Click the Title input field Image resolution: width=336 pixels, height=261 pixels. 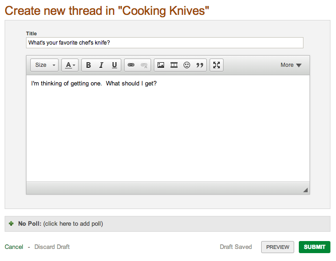165,43
